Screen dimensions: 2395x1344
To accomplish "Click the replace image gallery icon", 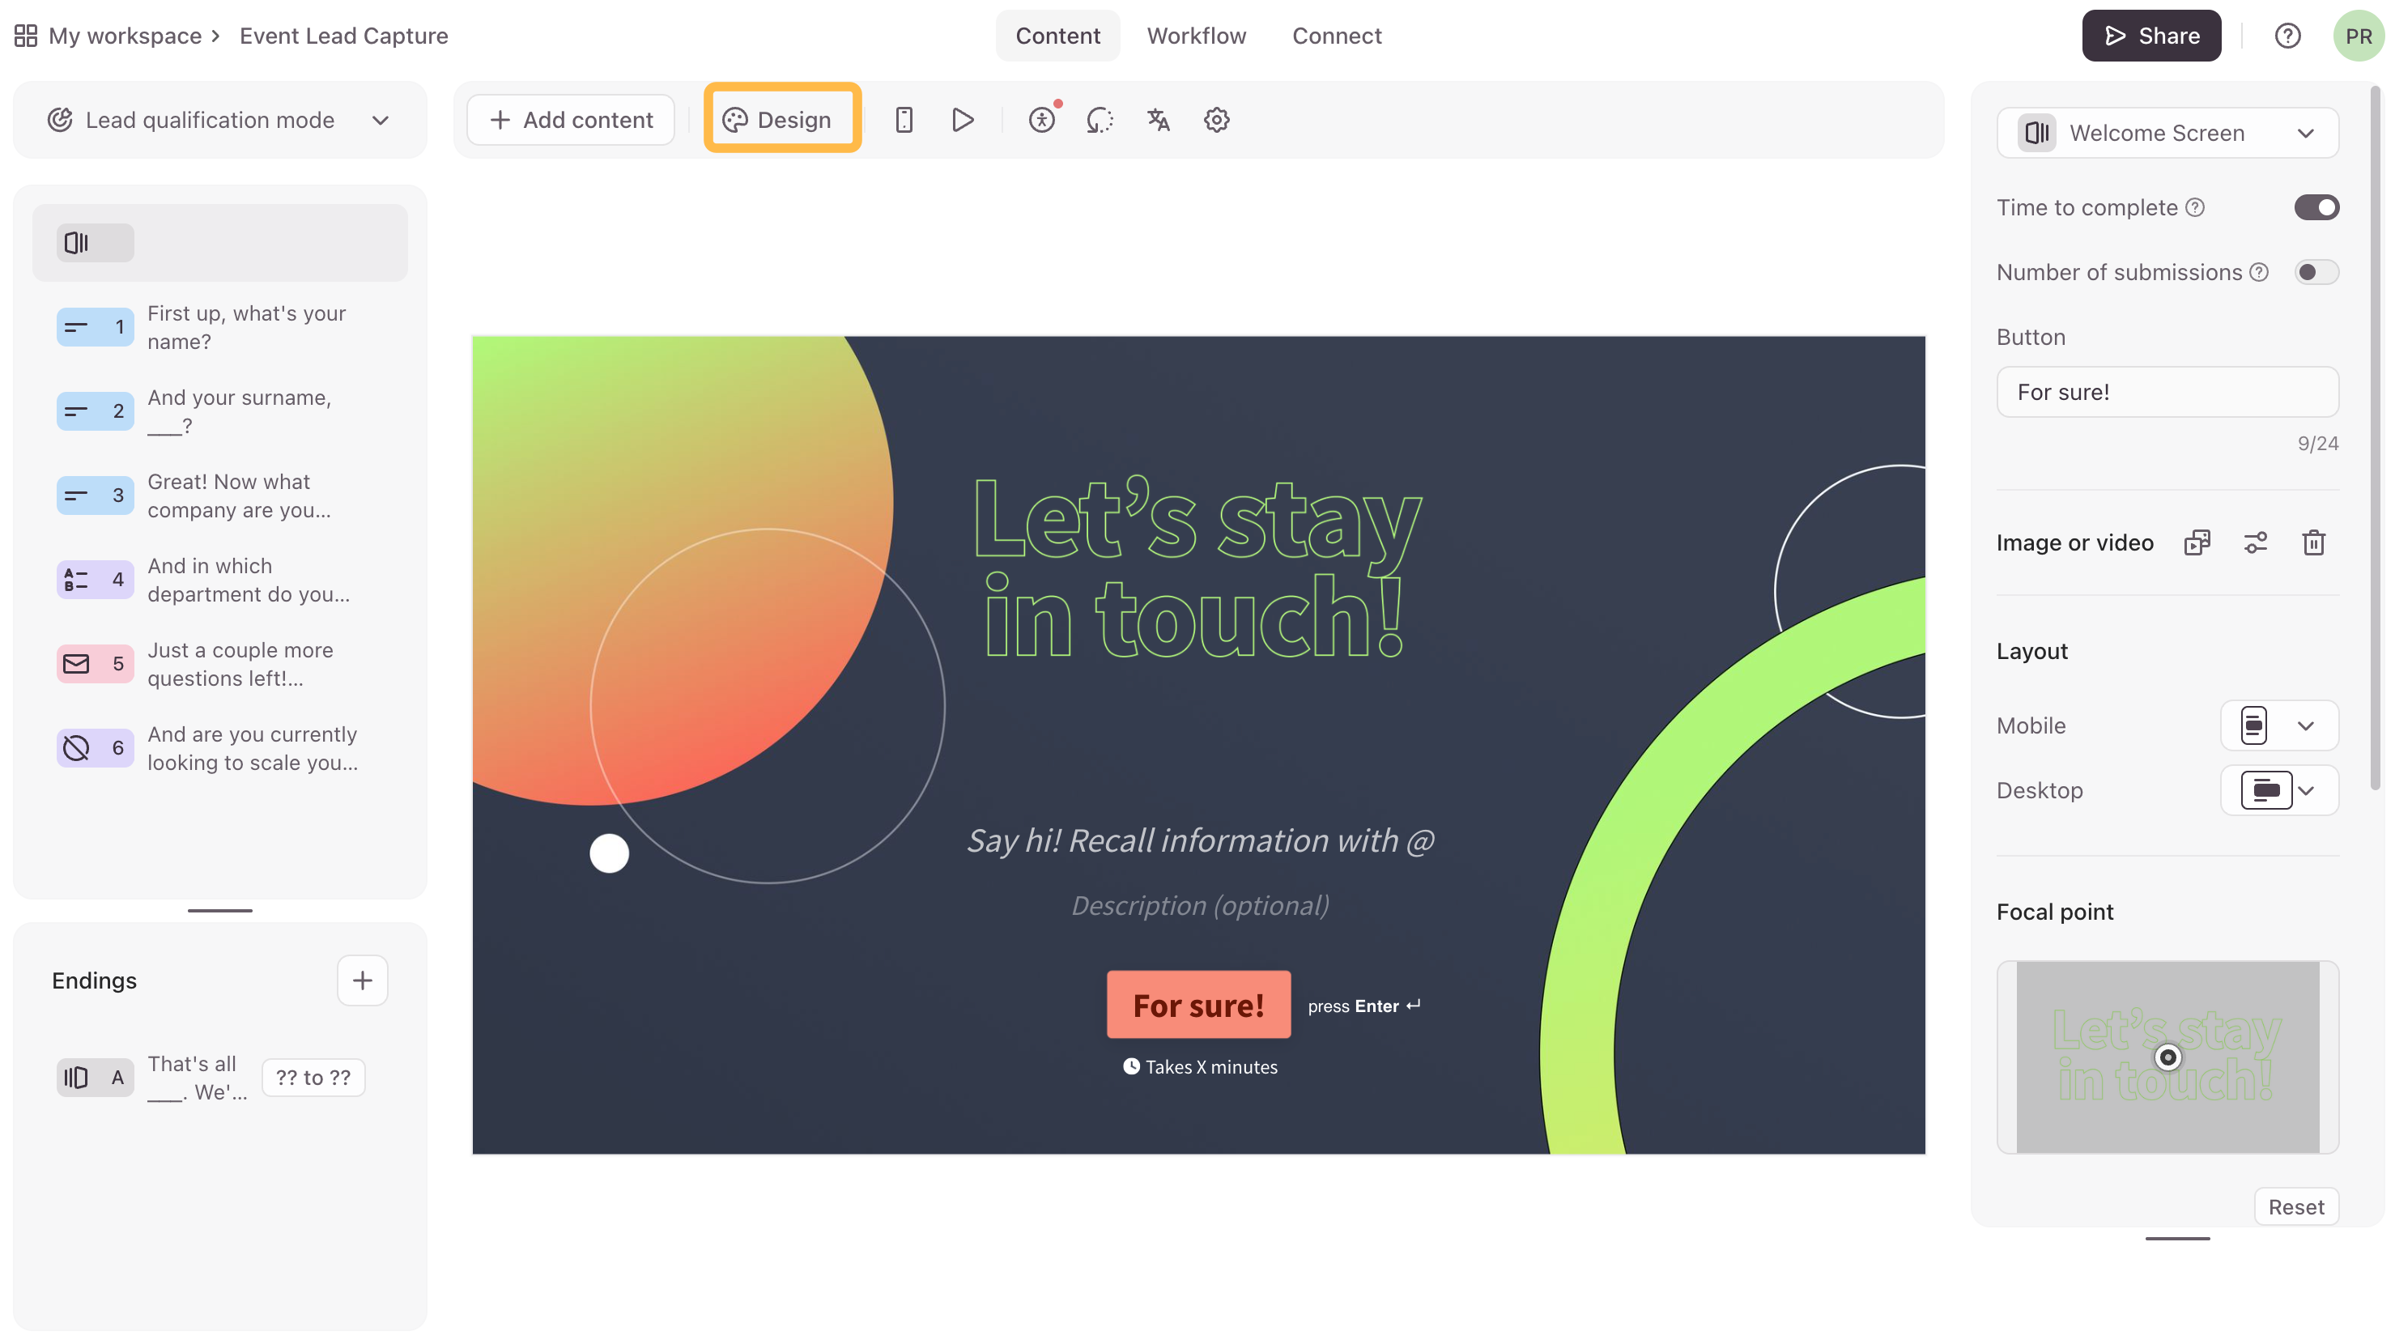I will point(2197,542).
